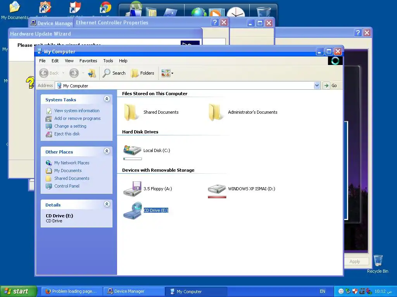Open the Help menu
Screen dimensions: 397x297
pos(123,61)
